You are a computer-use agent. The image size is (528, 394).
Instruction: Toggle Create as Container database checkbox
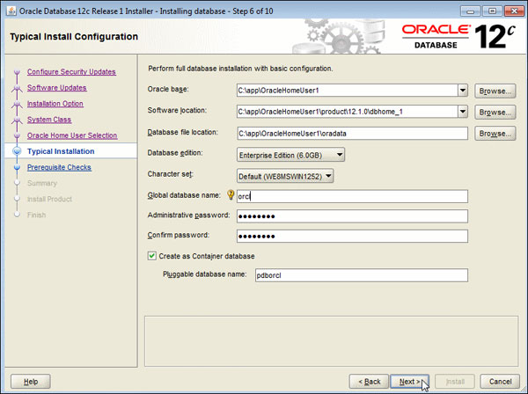(x=152, y=256)
